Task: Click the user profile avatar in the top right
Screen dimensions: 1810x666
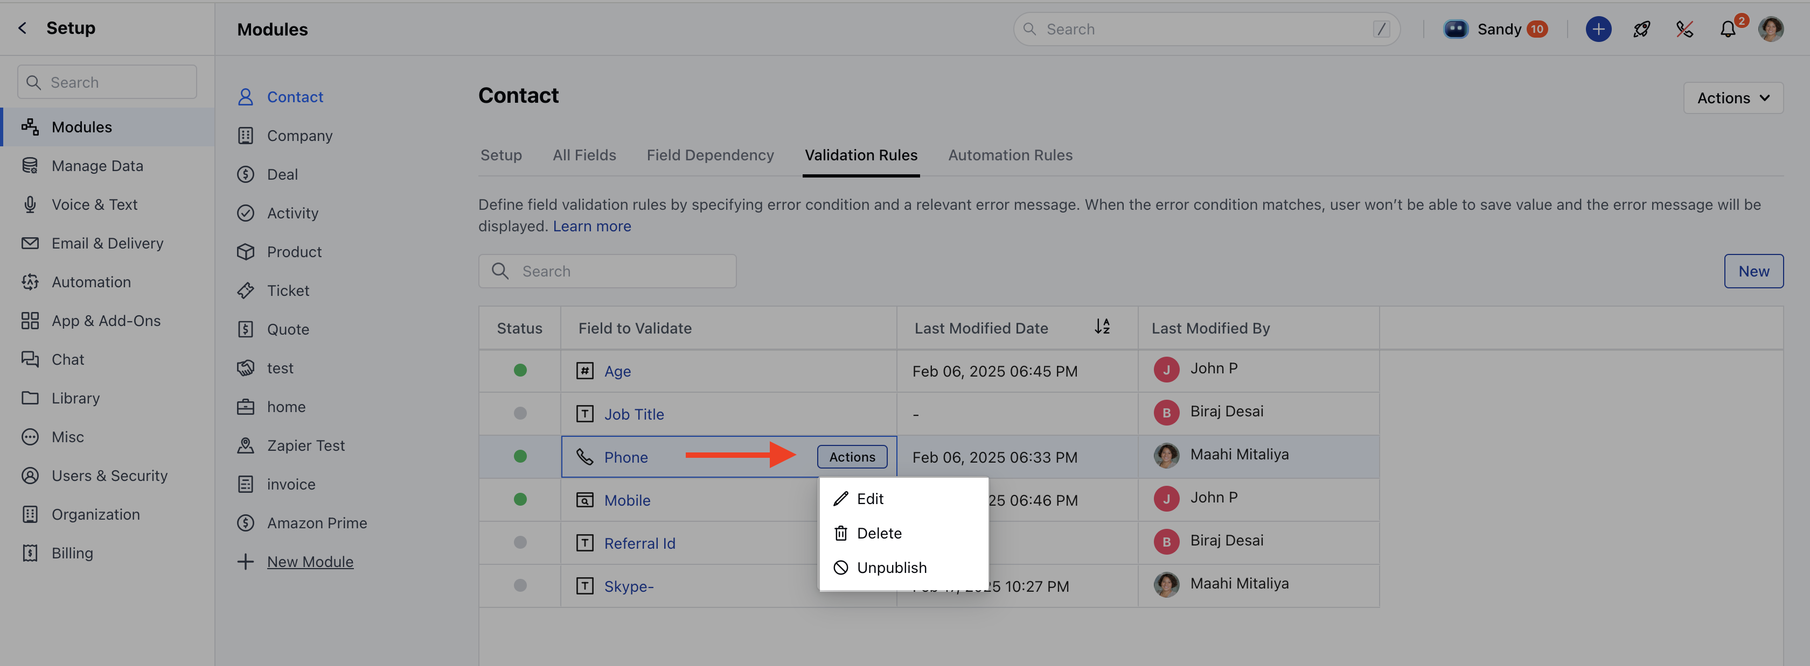Action: coord(1770,29)
